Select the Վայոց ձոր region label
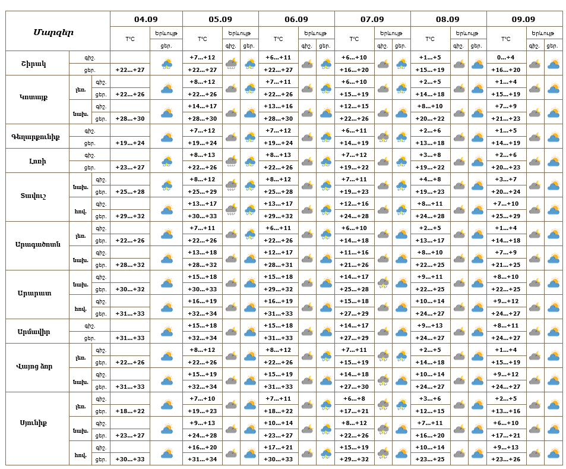Image resolution: width=566 pixels, height=469 pixels. [x=34, y=366]
